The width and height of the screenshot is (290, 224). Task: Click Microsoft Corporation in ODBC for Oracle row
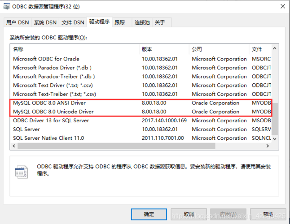tap(219, 59)
